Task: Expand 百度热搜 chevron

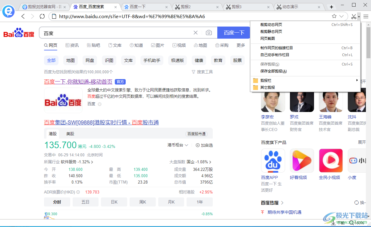Action: pos(282,203)
